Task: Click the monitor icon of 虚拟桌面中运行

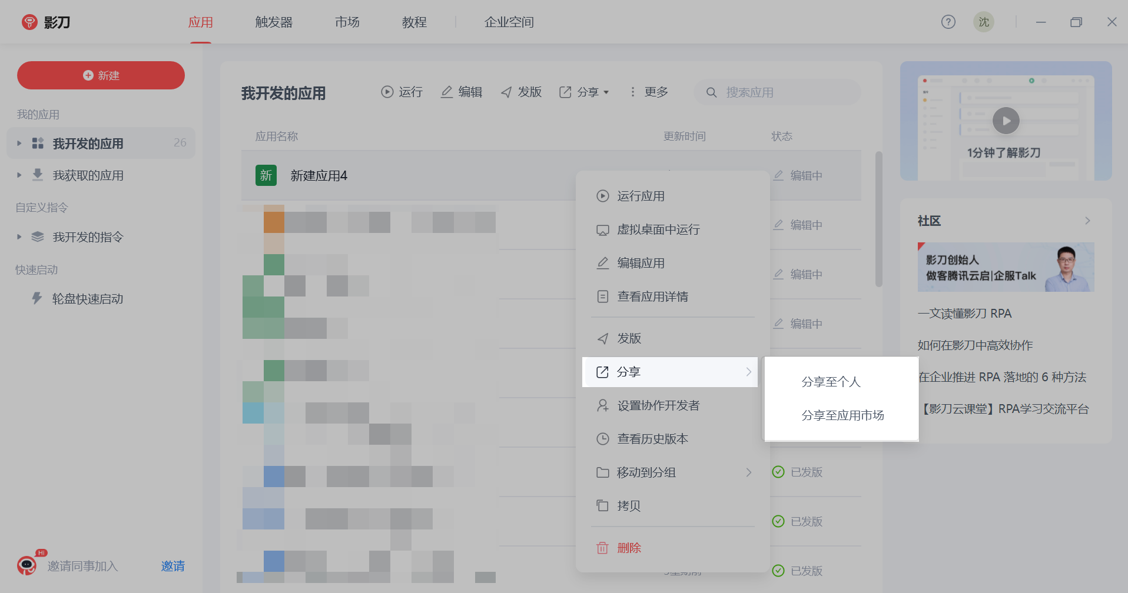Action: pyautogui.click(x=603, y=229)
